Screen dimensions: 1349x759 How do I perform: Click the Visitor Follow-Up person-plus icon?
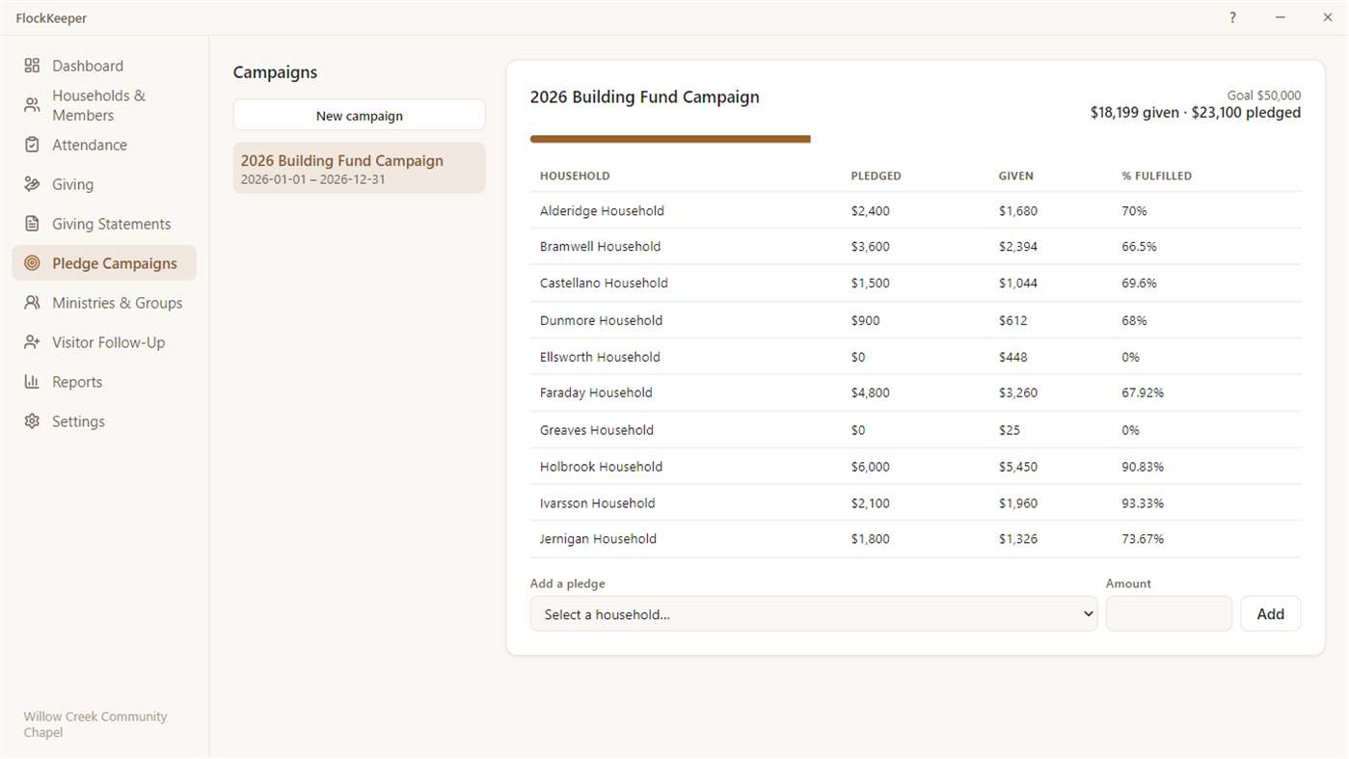(x=32, y=342)
